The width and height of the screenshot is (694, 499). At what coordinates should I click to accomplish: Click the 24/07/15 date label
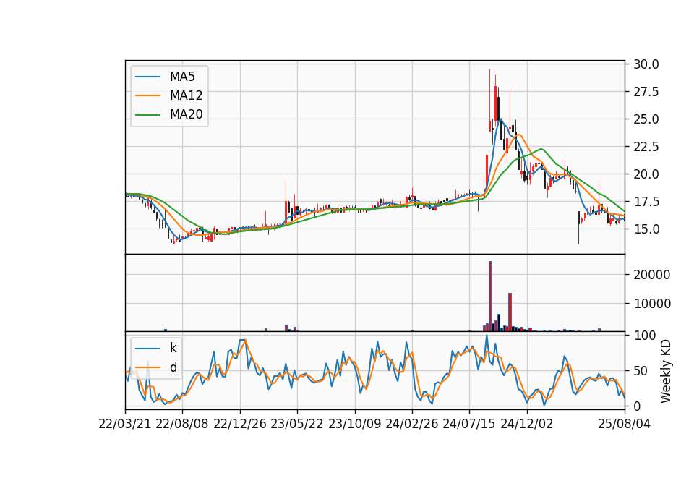[469, 425]
